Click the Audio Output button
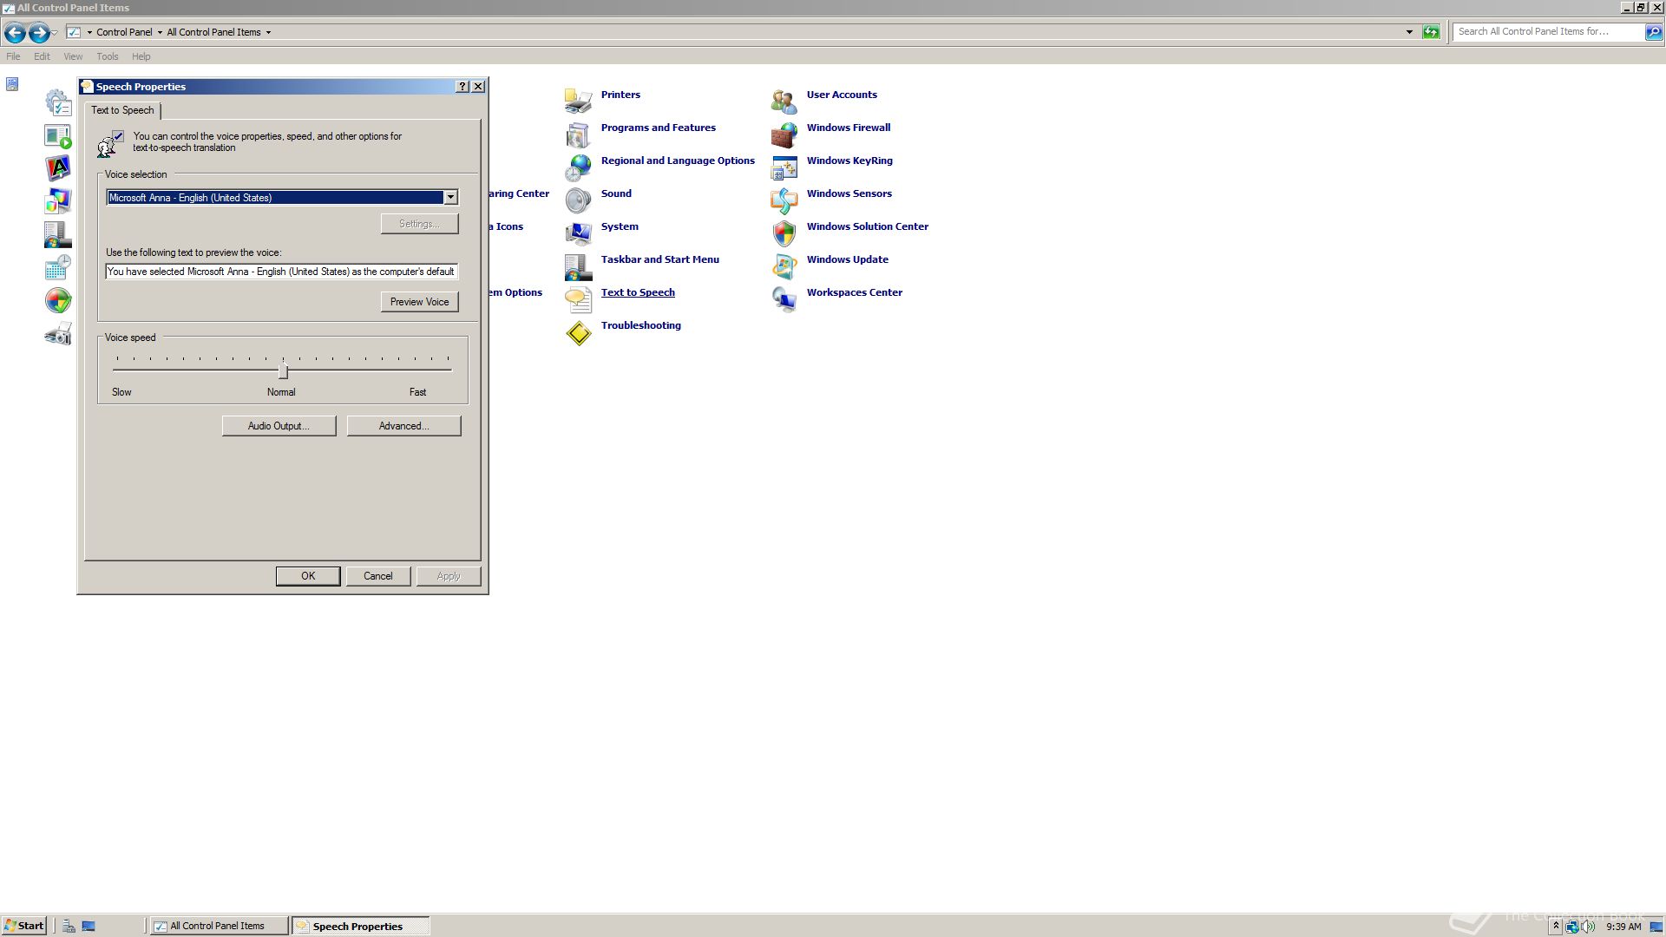This screenshot has height=937, width=1666. click(279, 426)
